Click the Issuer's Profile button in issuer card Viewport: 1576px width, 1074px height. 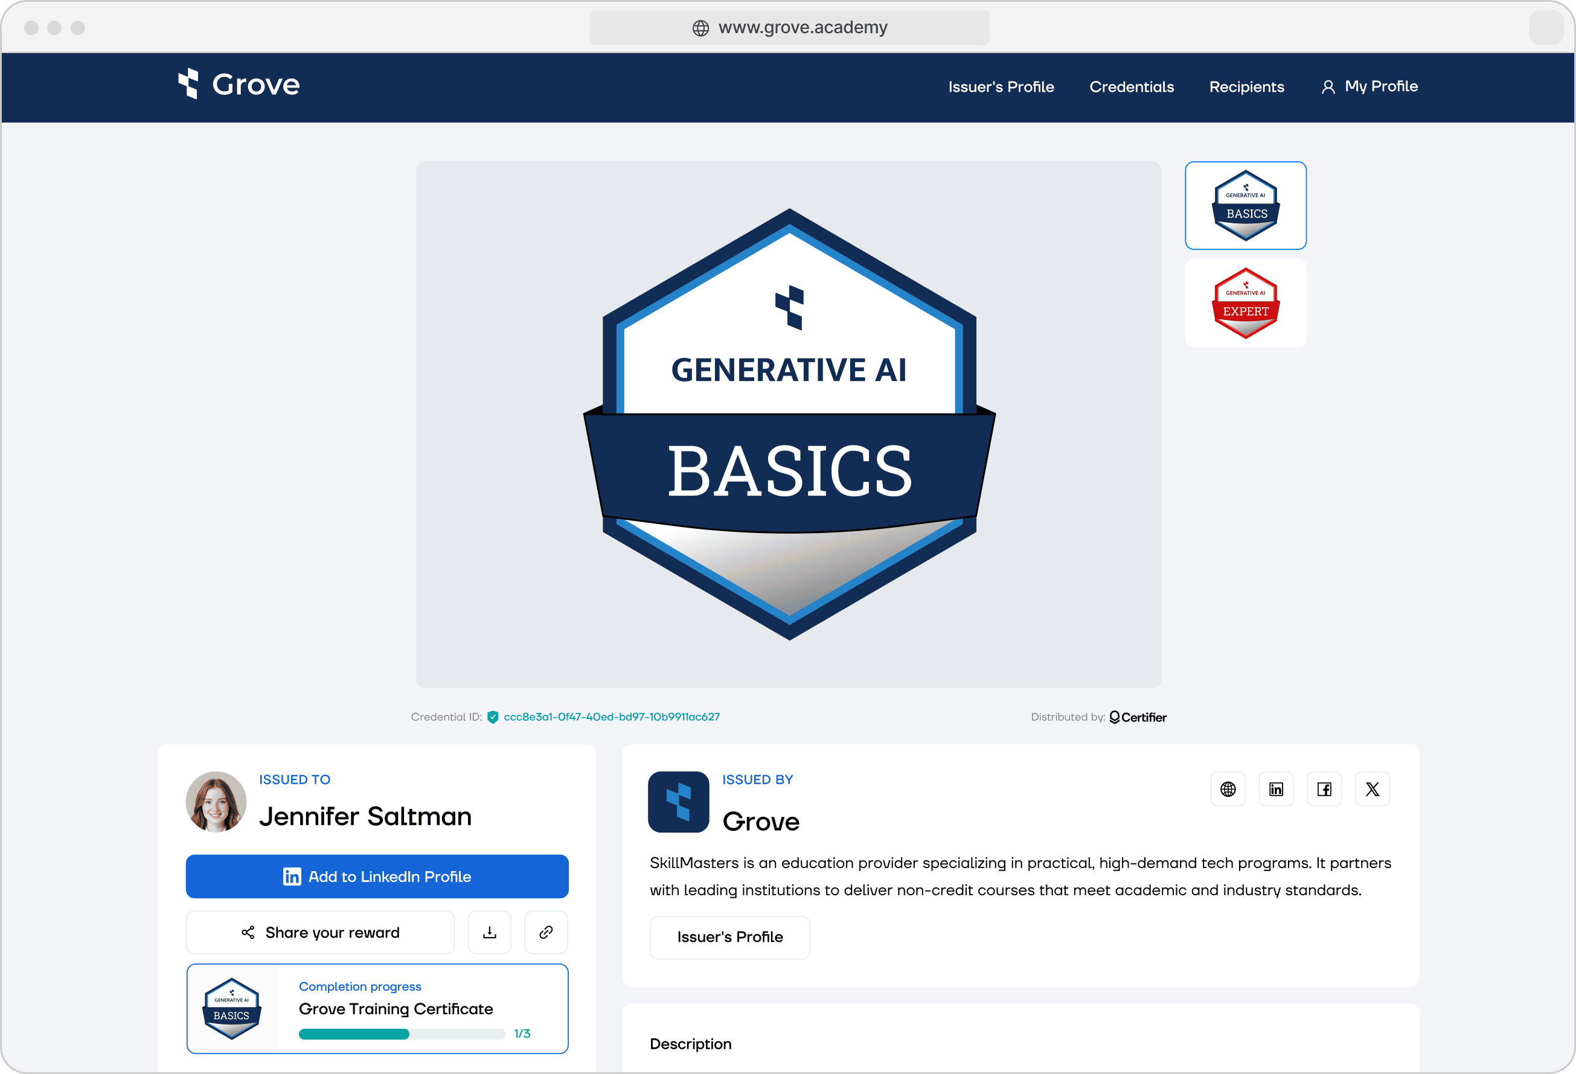729,937
